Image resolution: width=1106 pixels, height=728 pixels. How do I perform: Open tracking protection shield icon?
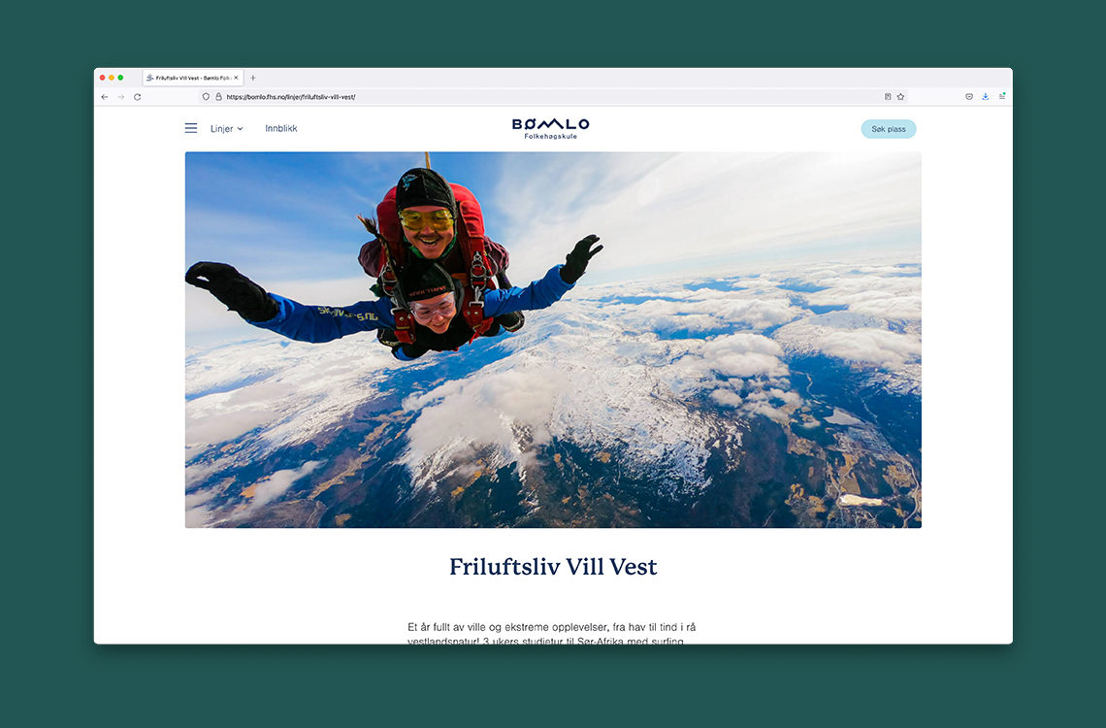pyautogui.click(x=206, y=97)
